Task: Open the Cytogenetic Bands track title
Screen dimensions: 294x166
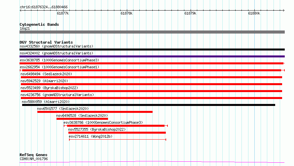Action: coord(39,24)
